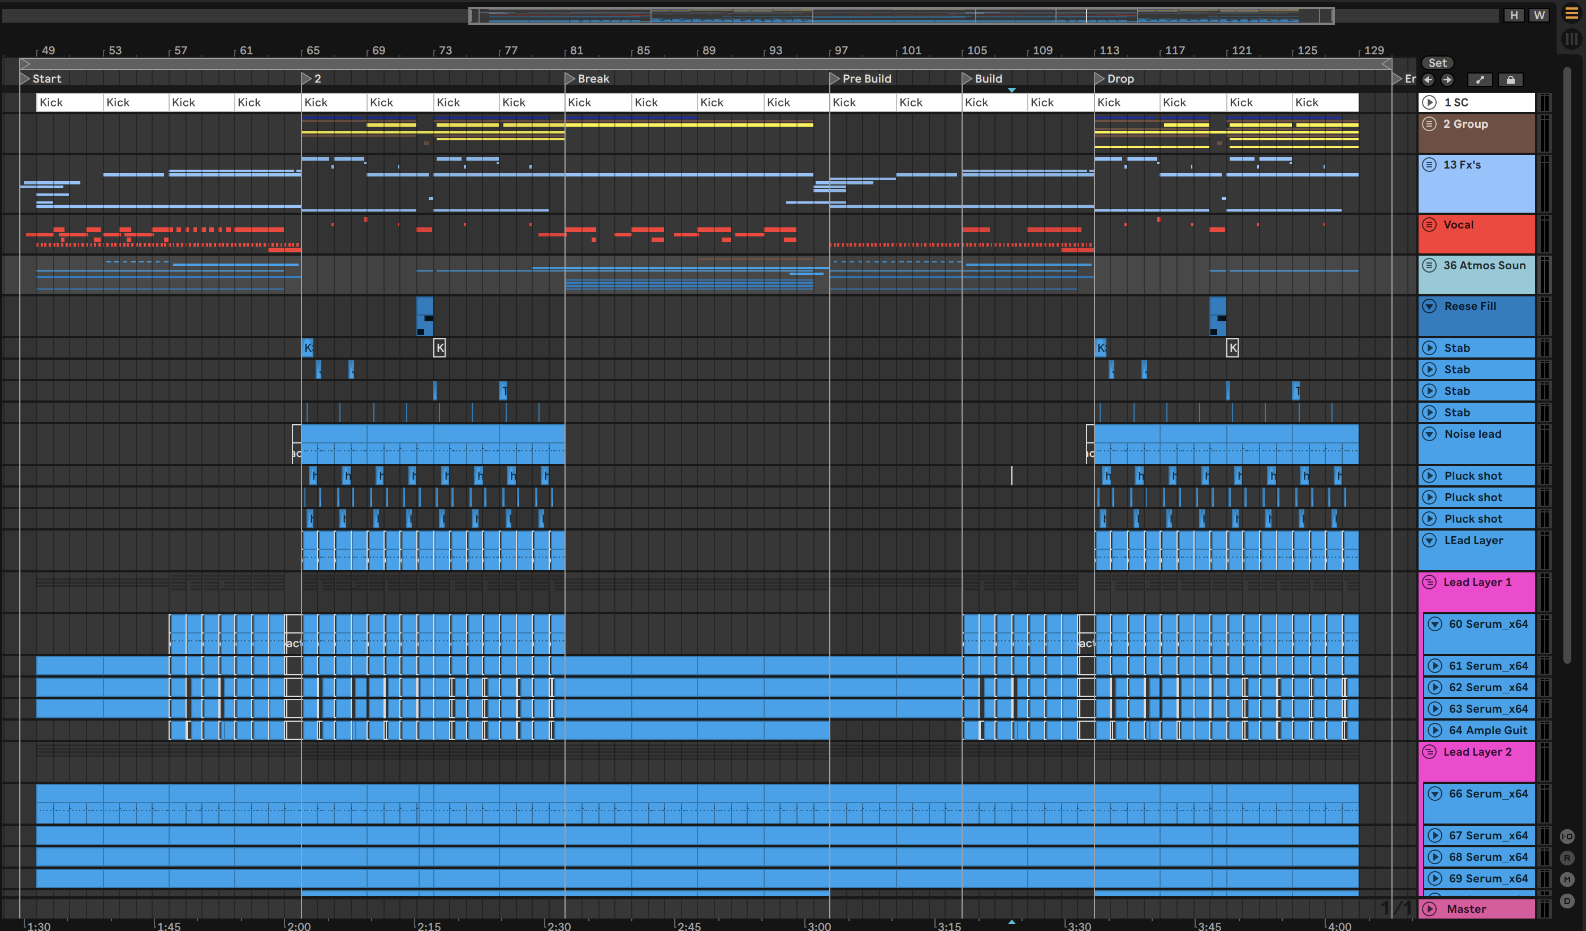
Task: Collapse the Reese Fill track
Action: (1429, 307)
